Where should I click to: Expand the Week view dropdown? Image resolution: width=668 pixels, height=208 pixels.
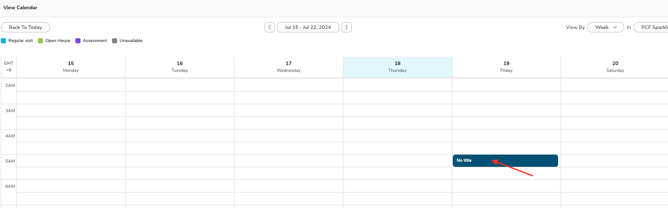tap(605, 27)
